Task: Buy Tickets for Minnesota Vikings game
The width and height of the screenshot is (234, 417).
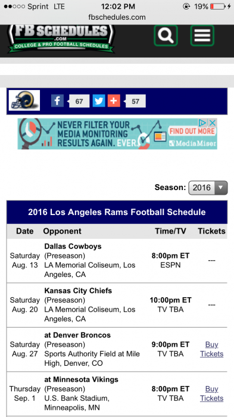Action: tap(211, 394)
